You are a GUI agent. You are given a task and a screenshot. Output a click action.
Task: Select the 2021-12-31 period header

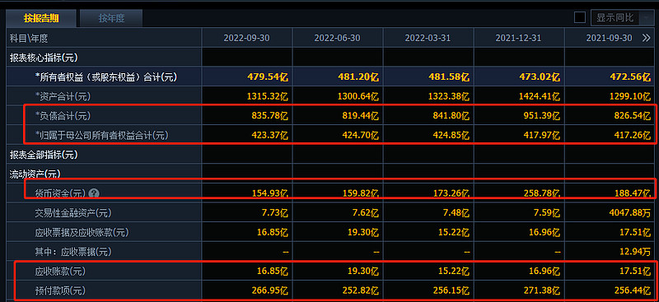(519, 38)
